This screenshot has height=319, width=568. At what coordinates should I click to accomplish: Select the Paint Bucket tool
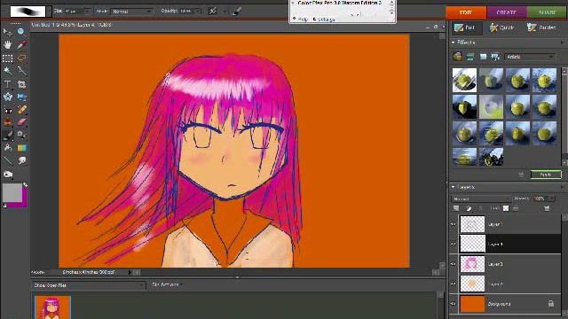[x=7, y=148]
